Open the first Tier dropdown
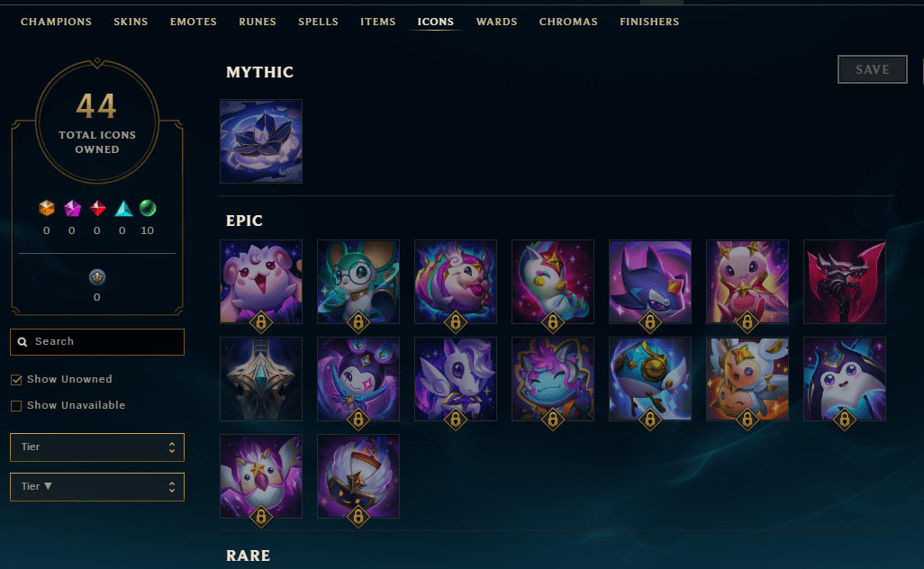924x569 pixels. 97,447
